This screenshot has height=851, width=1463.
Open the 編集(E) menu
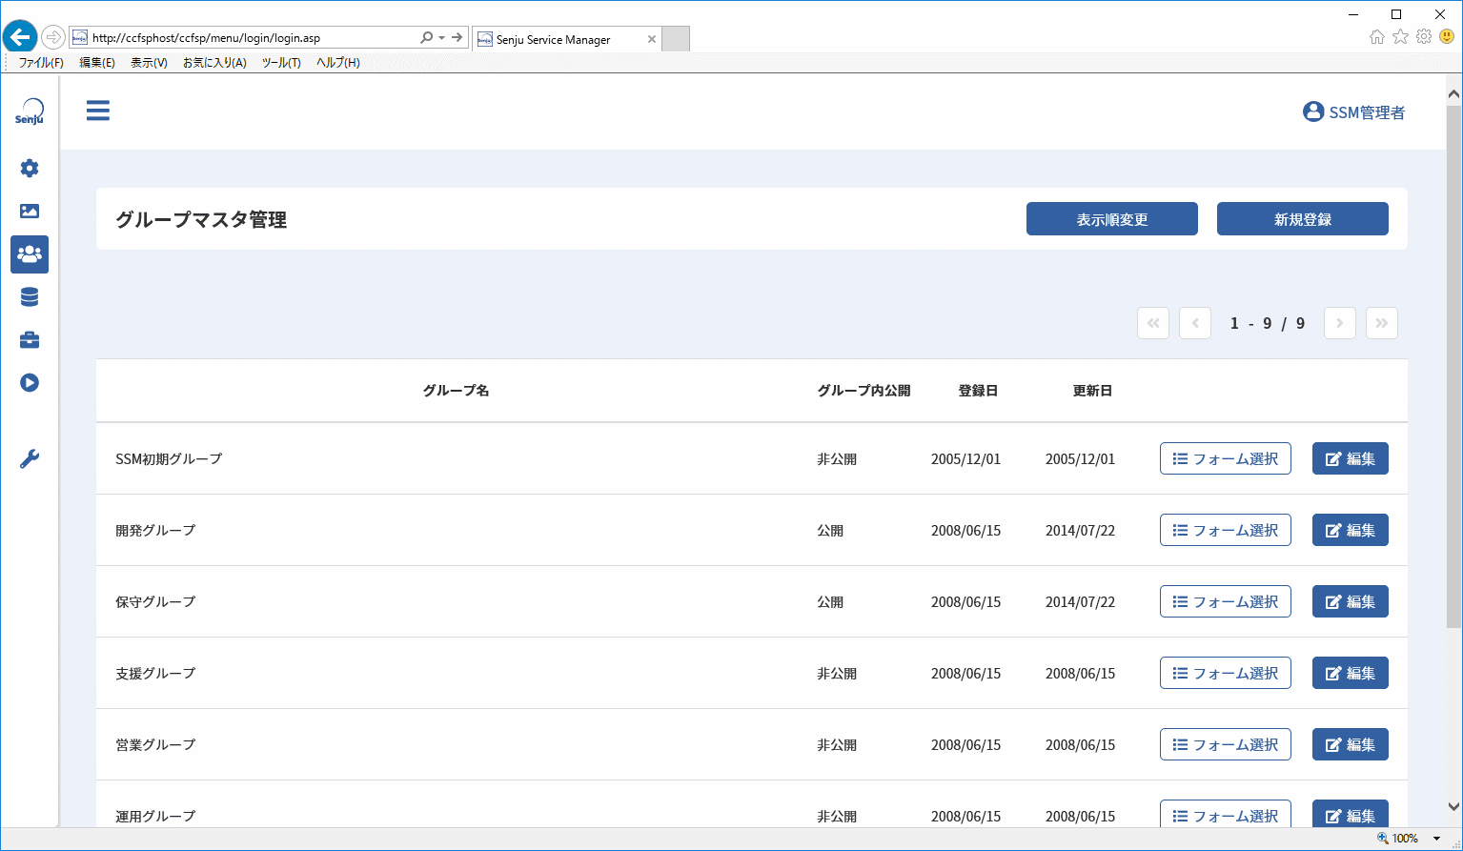point(97,63)
